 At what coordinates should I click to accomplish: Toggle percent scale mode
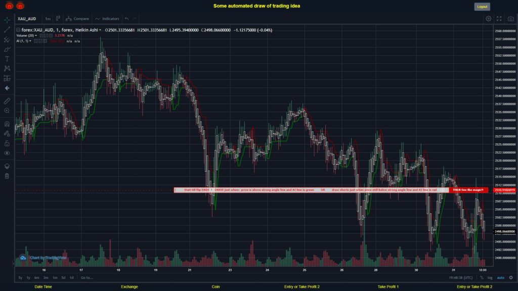pyautogui.click(x=482, y=278)
